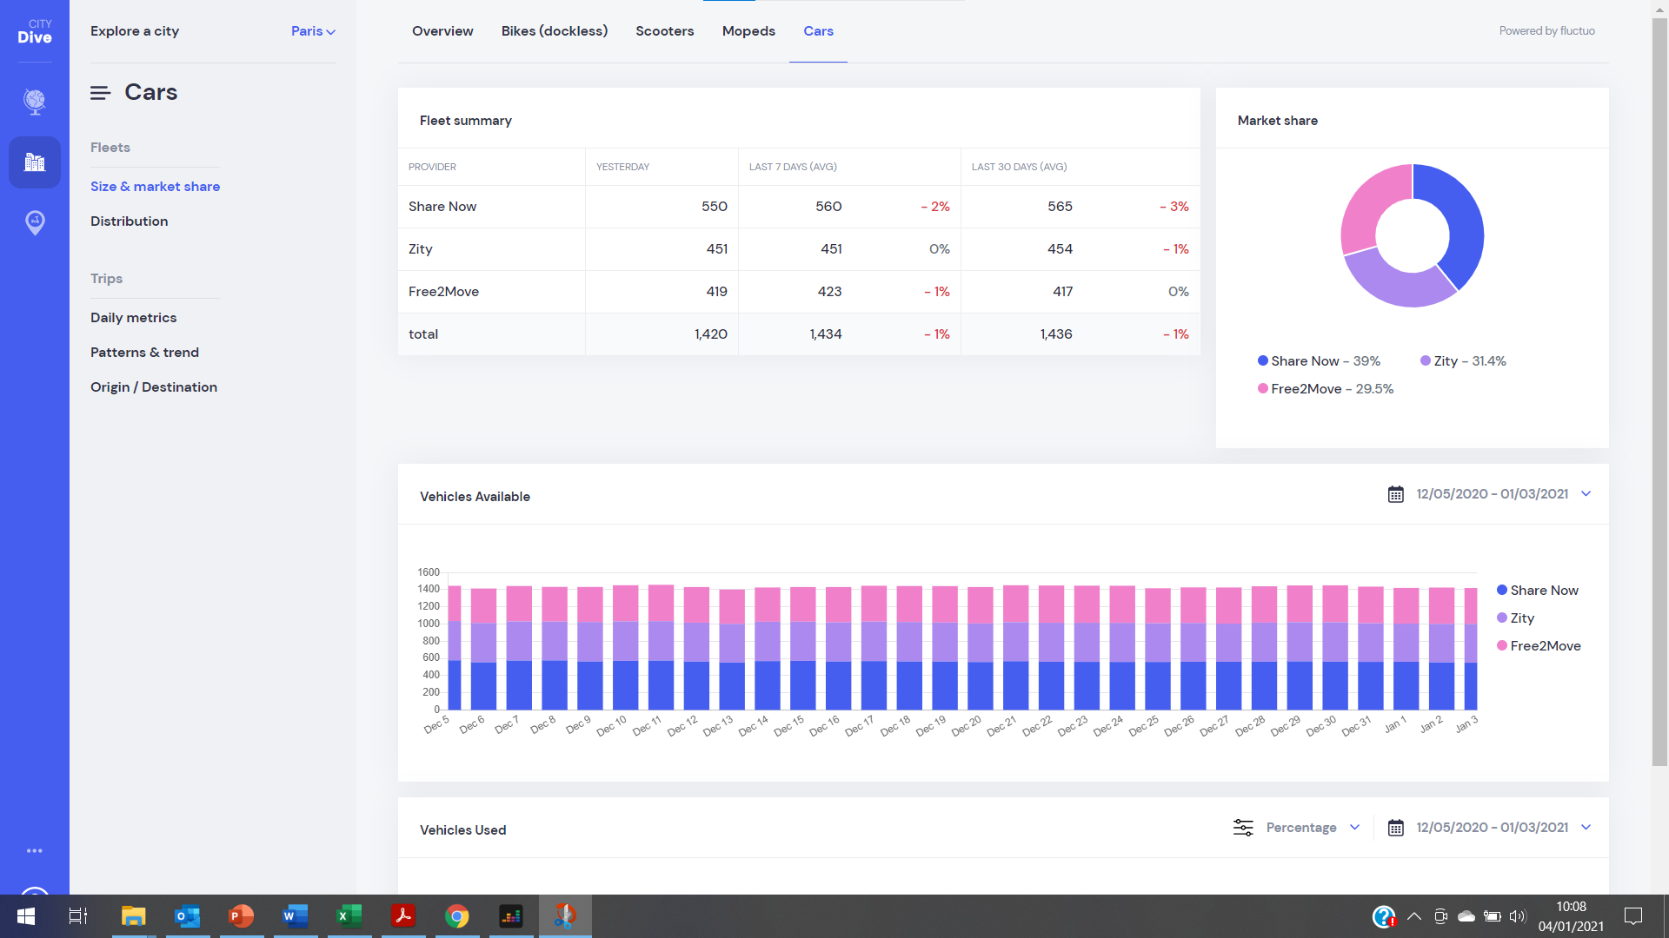Select the Bikes (dockless) tab

click(554, 31)
